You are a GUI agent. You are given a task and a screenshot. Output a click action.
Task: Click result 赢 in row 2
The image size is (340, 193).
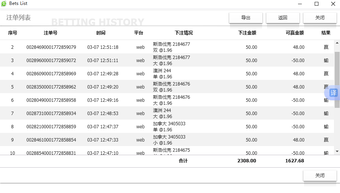[x=326, y=47]
